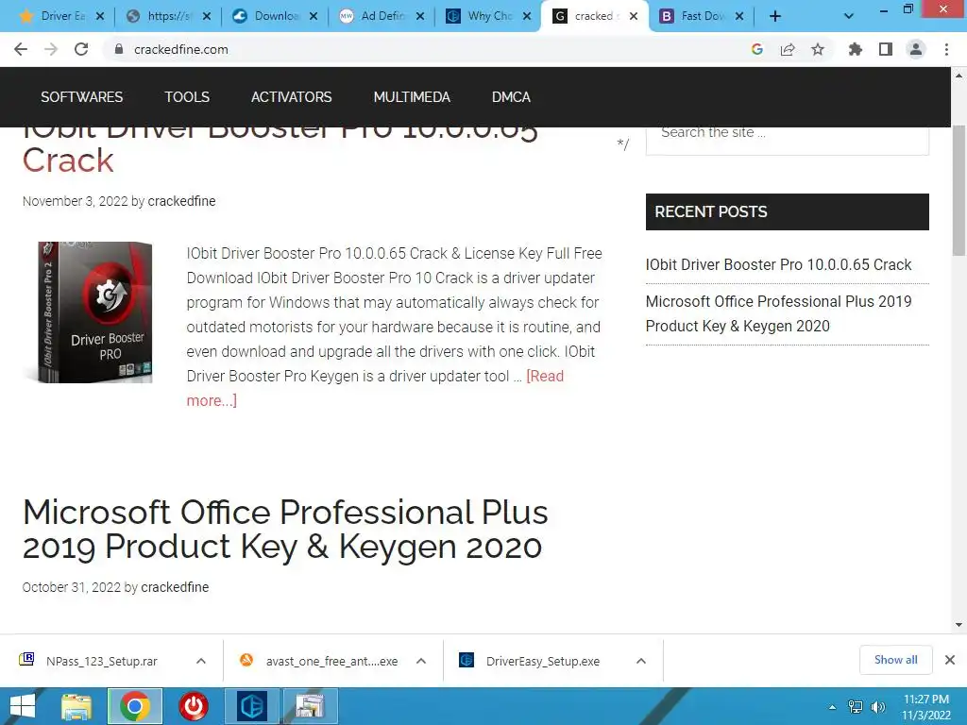
Task: Open the taskbar clock and date
Action: point(926,707)
